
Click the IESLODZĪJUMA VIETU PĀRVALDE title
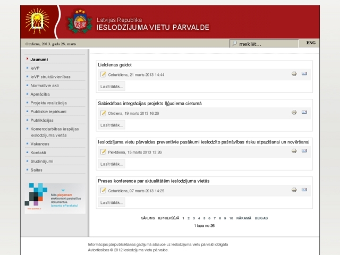[153, 27]
